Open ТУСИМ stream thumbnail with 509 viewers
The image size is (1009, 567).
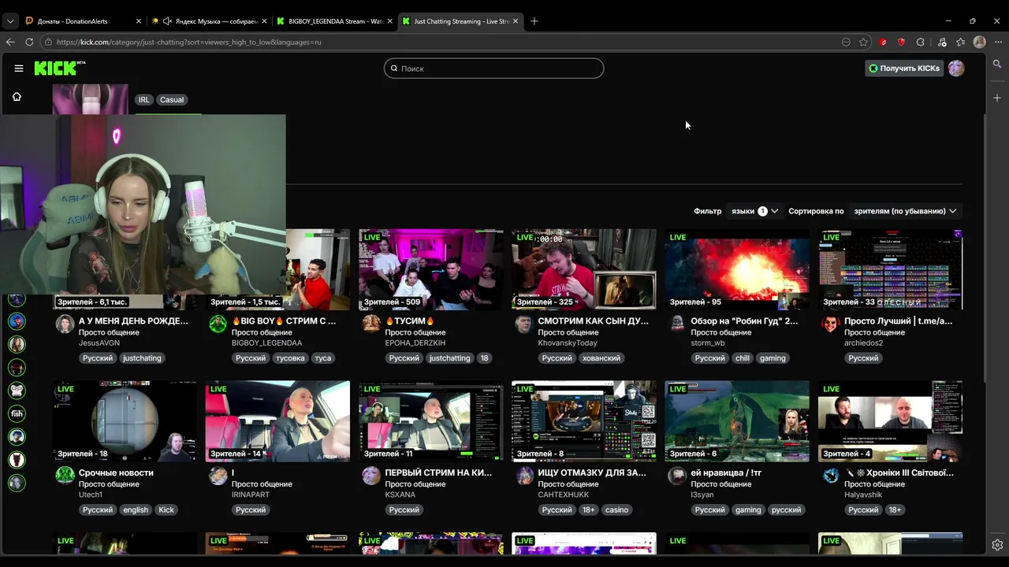tap(431, 269)
